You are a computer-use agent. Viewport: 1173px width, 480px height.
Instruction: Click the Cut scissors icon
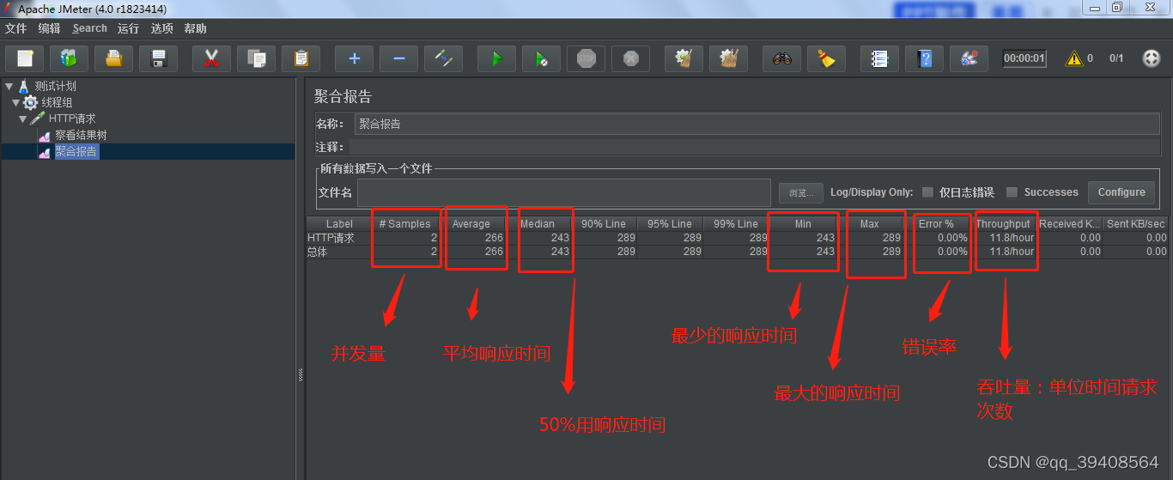pyautogui.click(x=211, y=58)
